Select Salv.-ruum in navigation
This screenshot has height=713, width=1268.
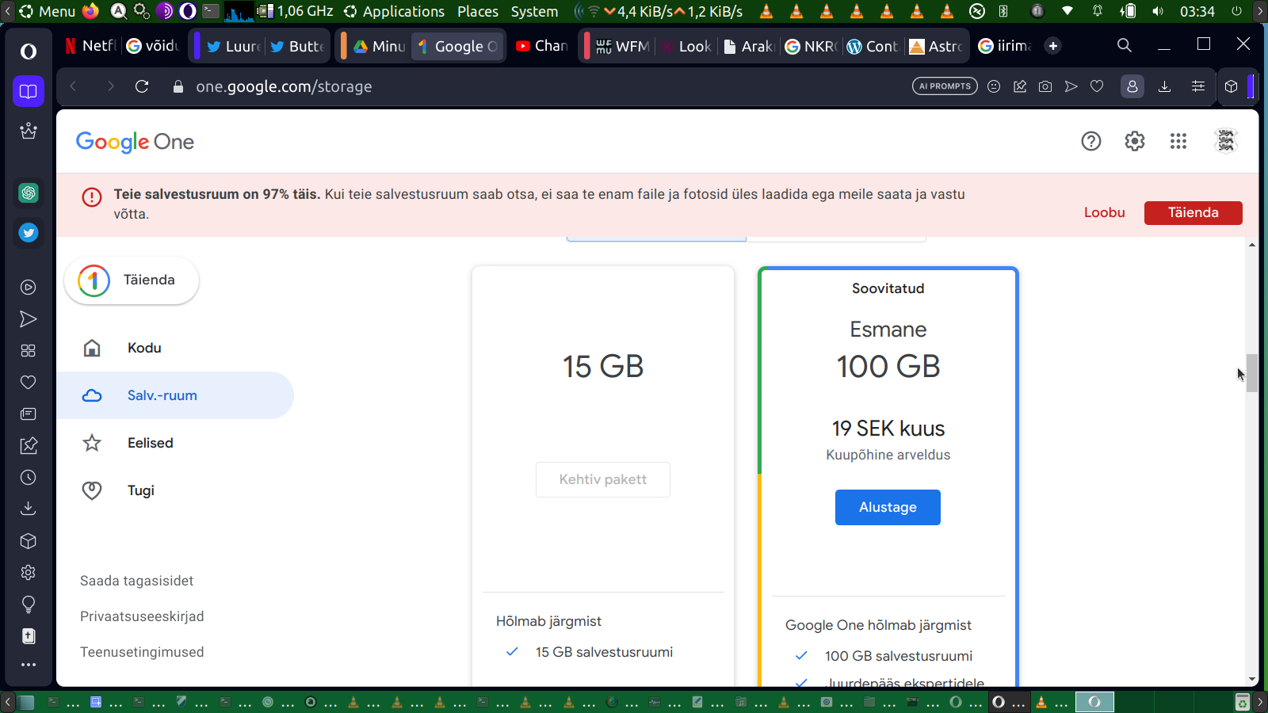coord(175,395)
